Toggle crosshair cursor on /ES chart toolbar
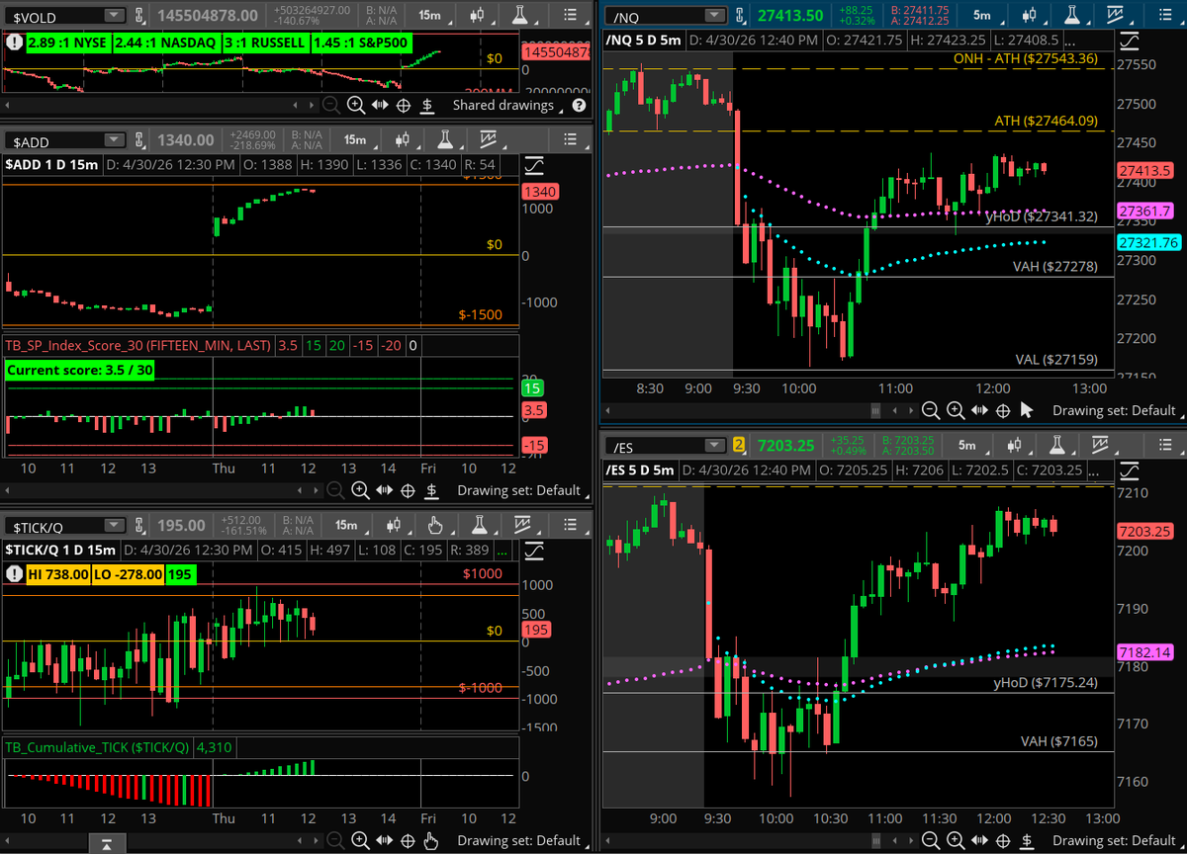Screen dimensions: 1187x854 (1002, 841)
